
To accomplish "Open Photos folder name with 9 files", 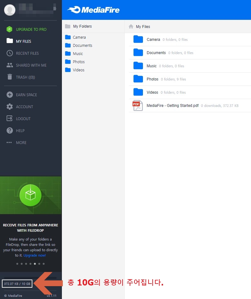I will coord(152,79).
